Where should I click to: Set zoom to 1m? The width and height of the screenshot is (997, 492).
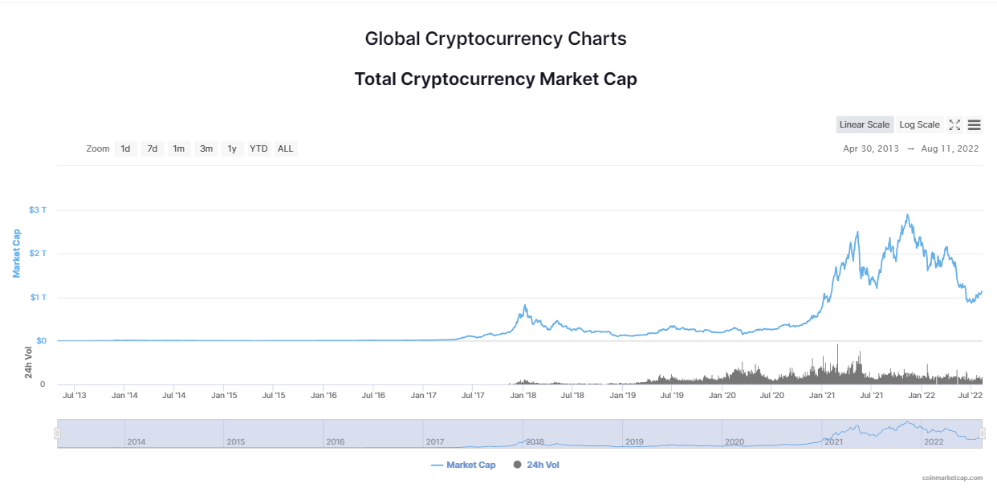[x=179, y=148]
